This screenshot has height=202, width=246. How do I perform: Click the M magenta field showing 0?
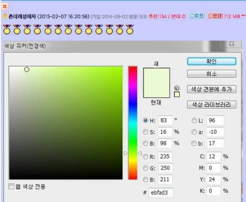214,168
